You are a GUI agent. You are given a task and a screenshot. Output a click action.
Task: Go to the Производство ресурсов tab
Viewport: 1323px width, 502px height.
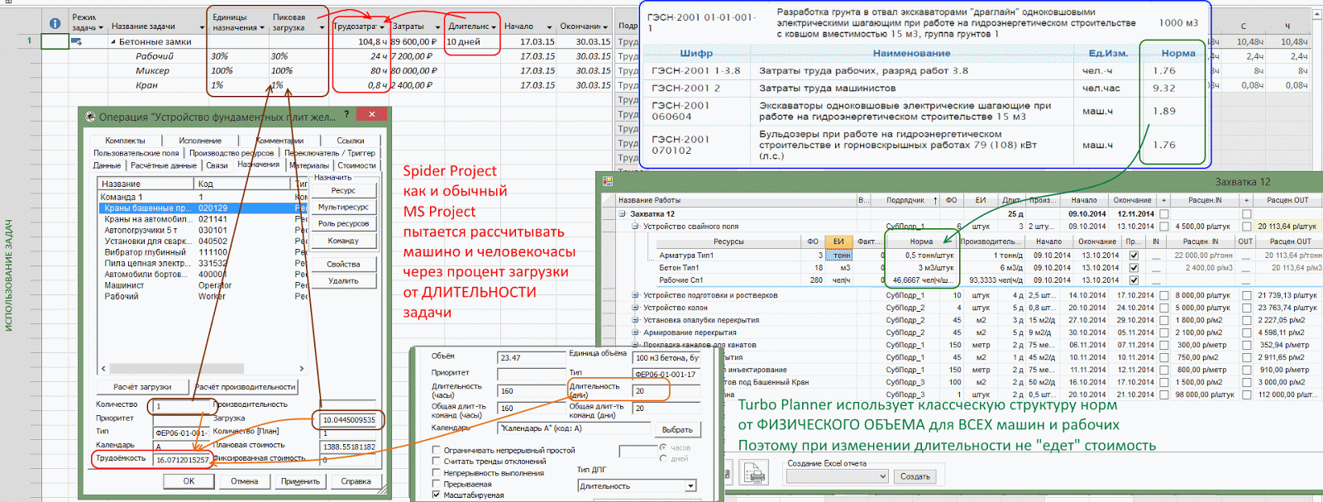(232, 153)
